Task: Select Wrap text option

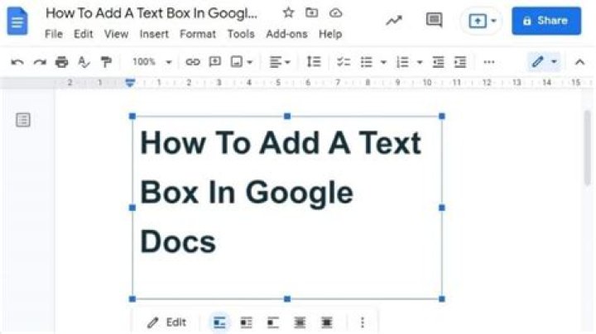Action: pos(247,322)
